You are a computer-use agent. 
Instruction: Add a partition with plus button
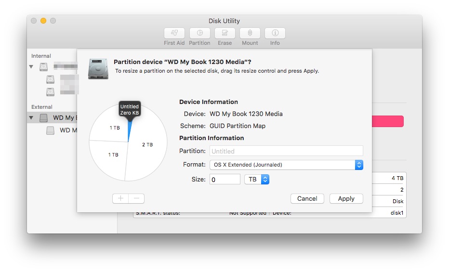click(x=120, y=198)
